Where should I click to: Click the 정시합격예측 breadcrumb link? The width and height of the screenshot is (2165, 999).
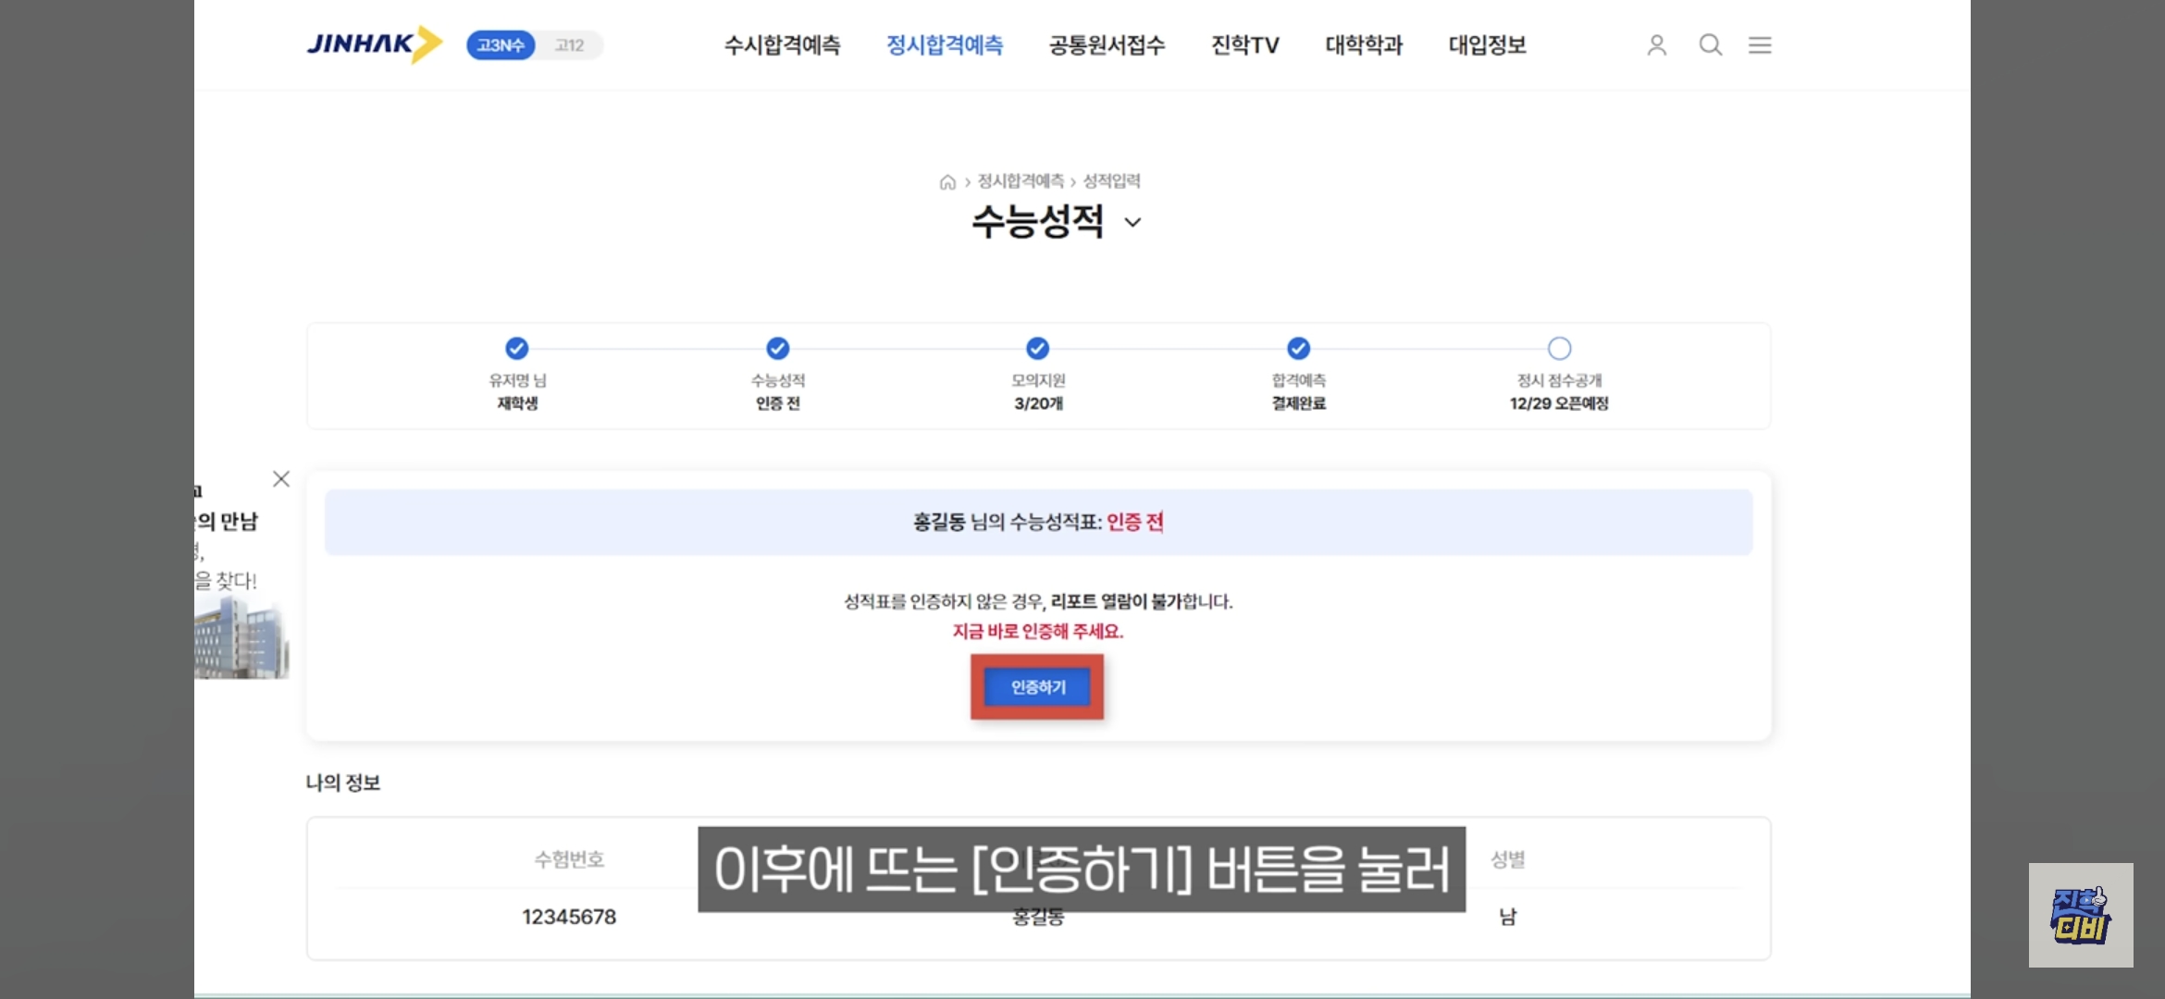click(1021, 181)
